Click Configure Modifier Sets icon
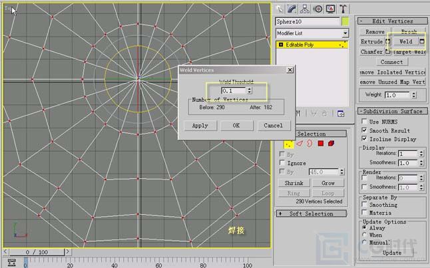This screenshot has height=268, width=430. [x=340, y=114]
